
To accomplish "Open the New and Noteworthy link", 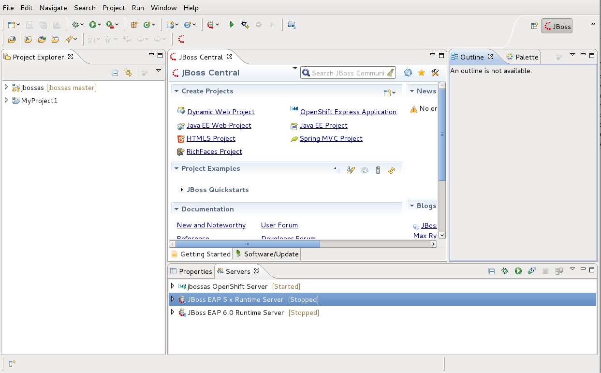I will click(x=211, y=225).
